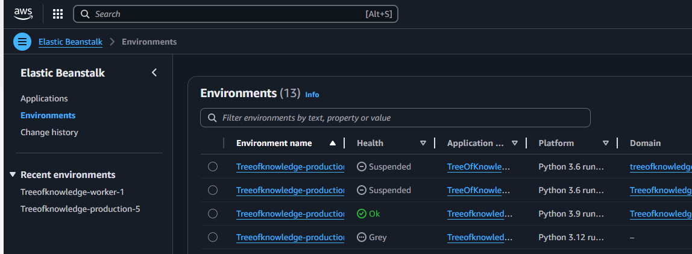Click the Suspended status icon in the first row

pos(362,167)
